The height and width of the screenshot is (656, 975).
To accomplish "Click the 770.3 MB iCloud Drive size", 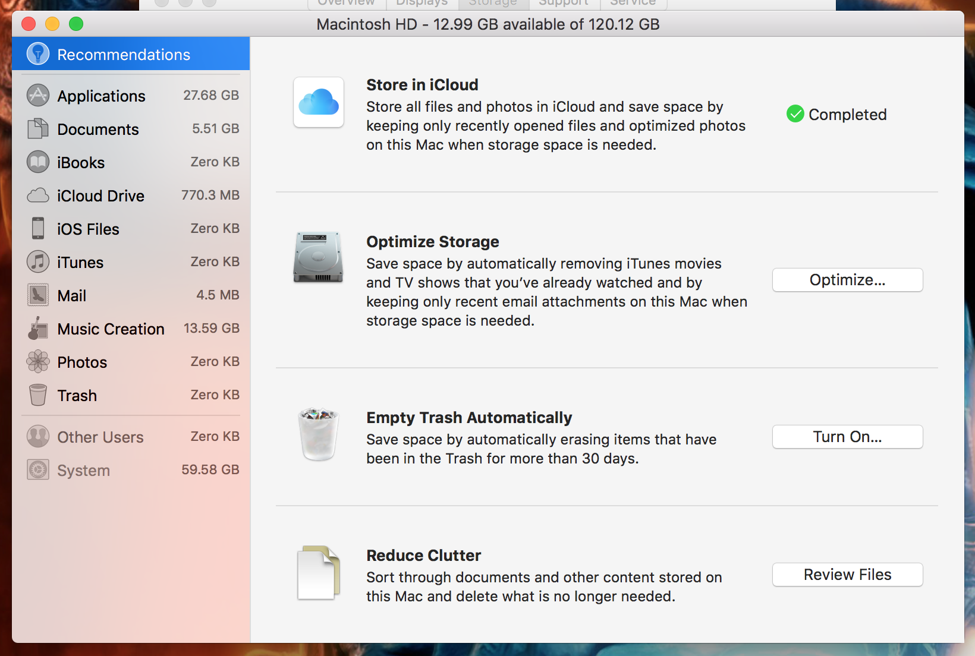I will 210,195.
